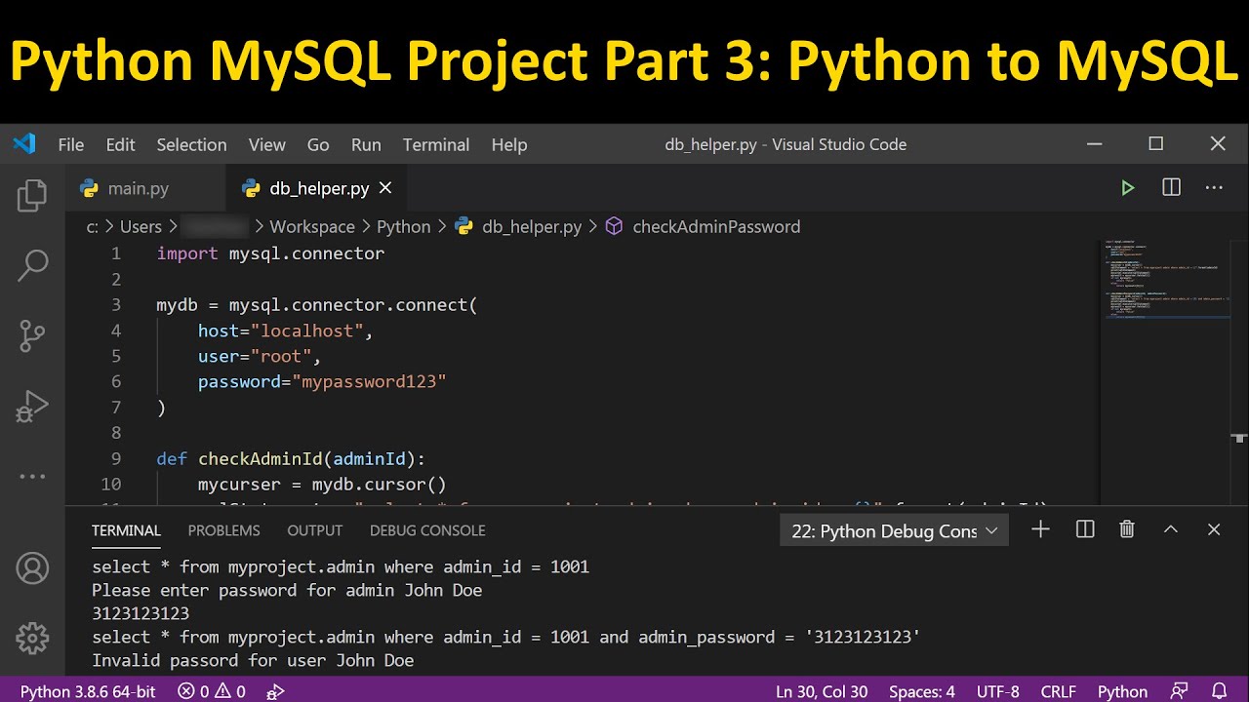Click terminal output '3123123123' line

(141, 613)
